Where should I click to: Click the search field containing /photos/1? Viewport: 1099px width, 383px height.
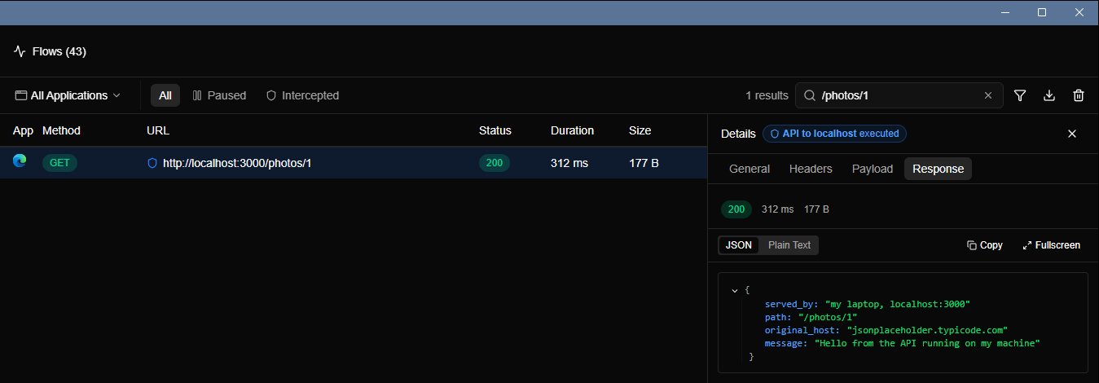899,95
